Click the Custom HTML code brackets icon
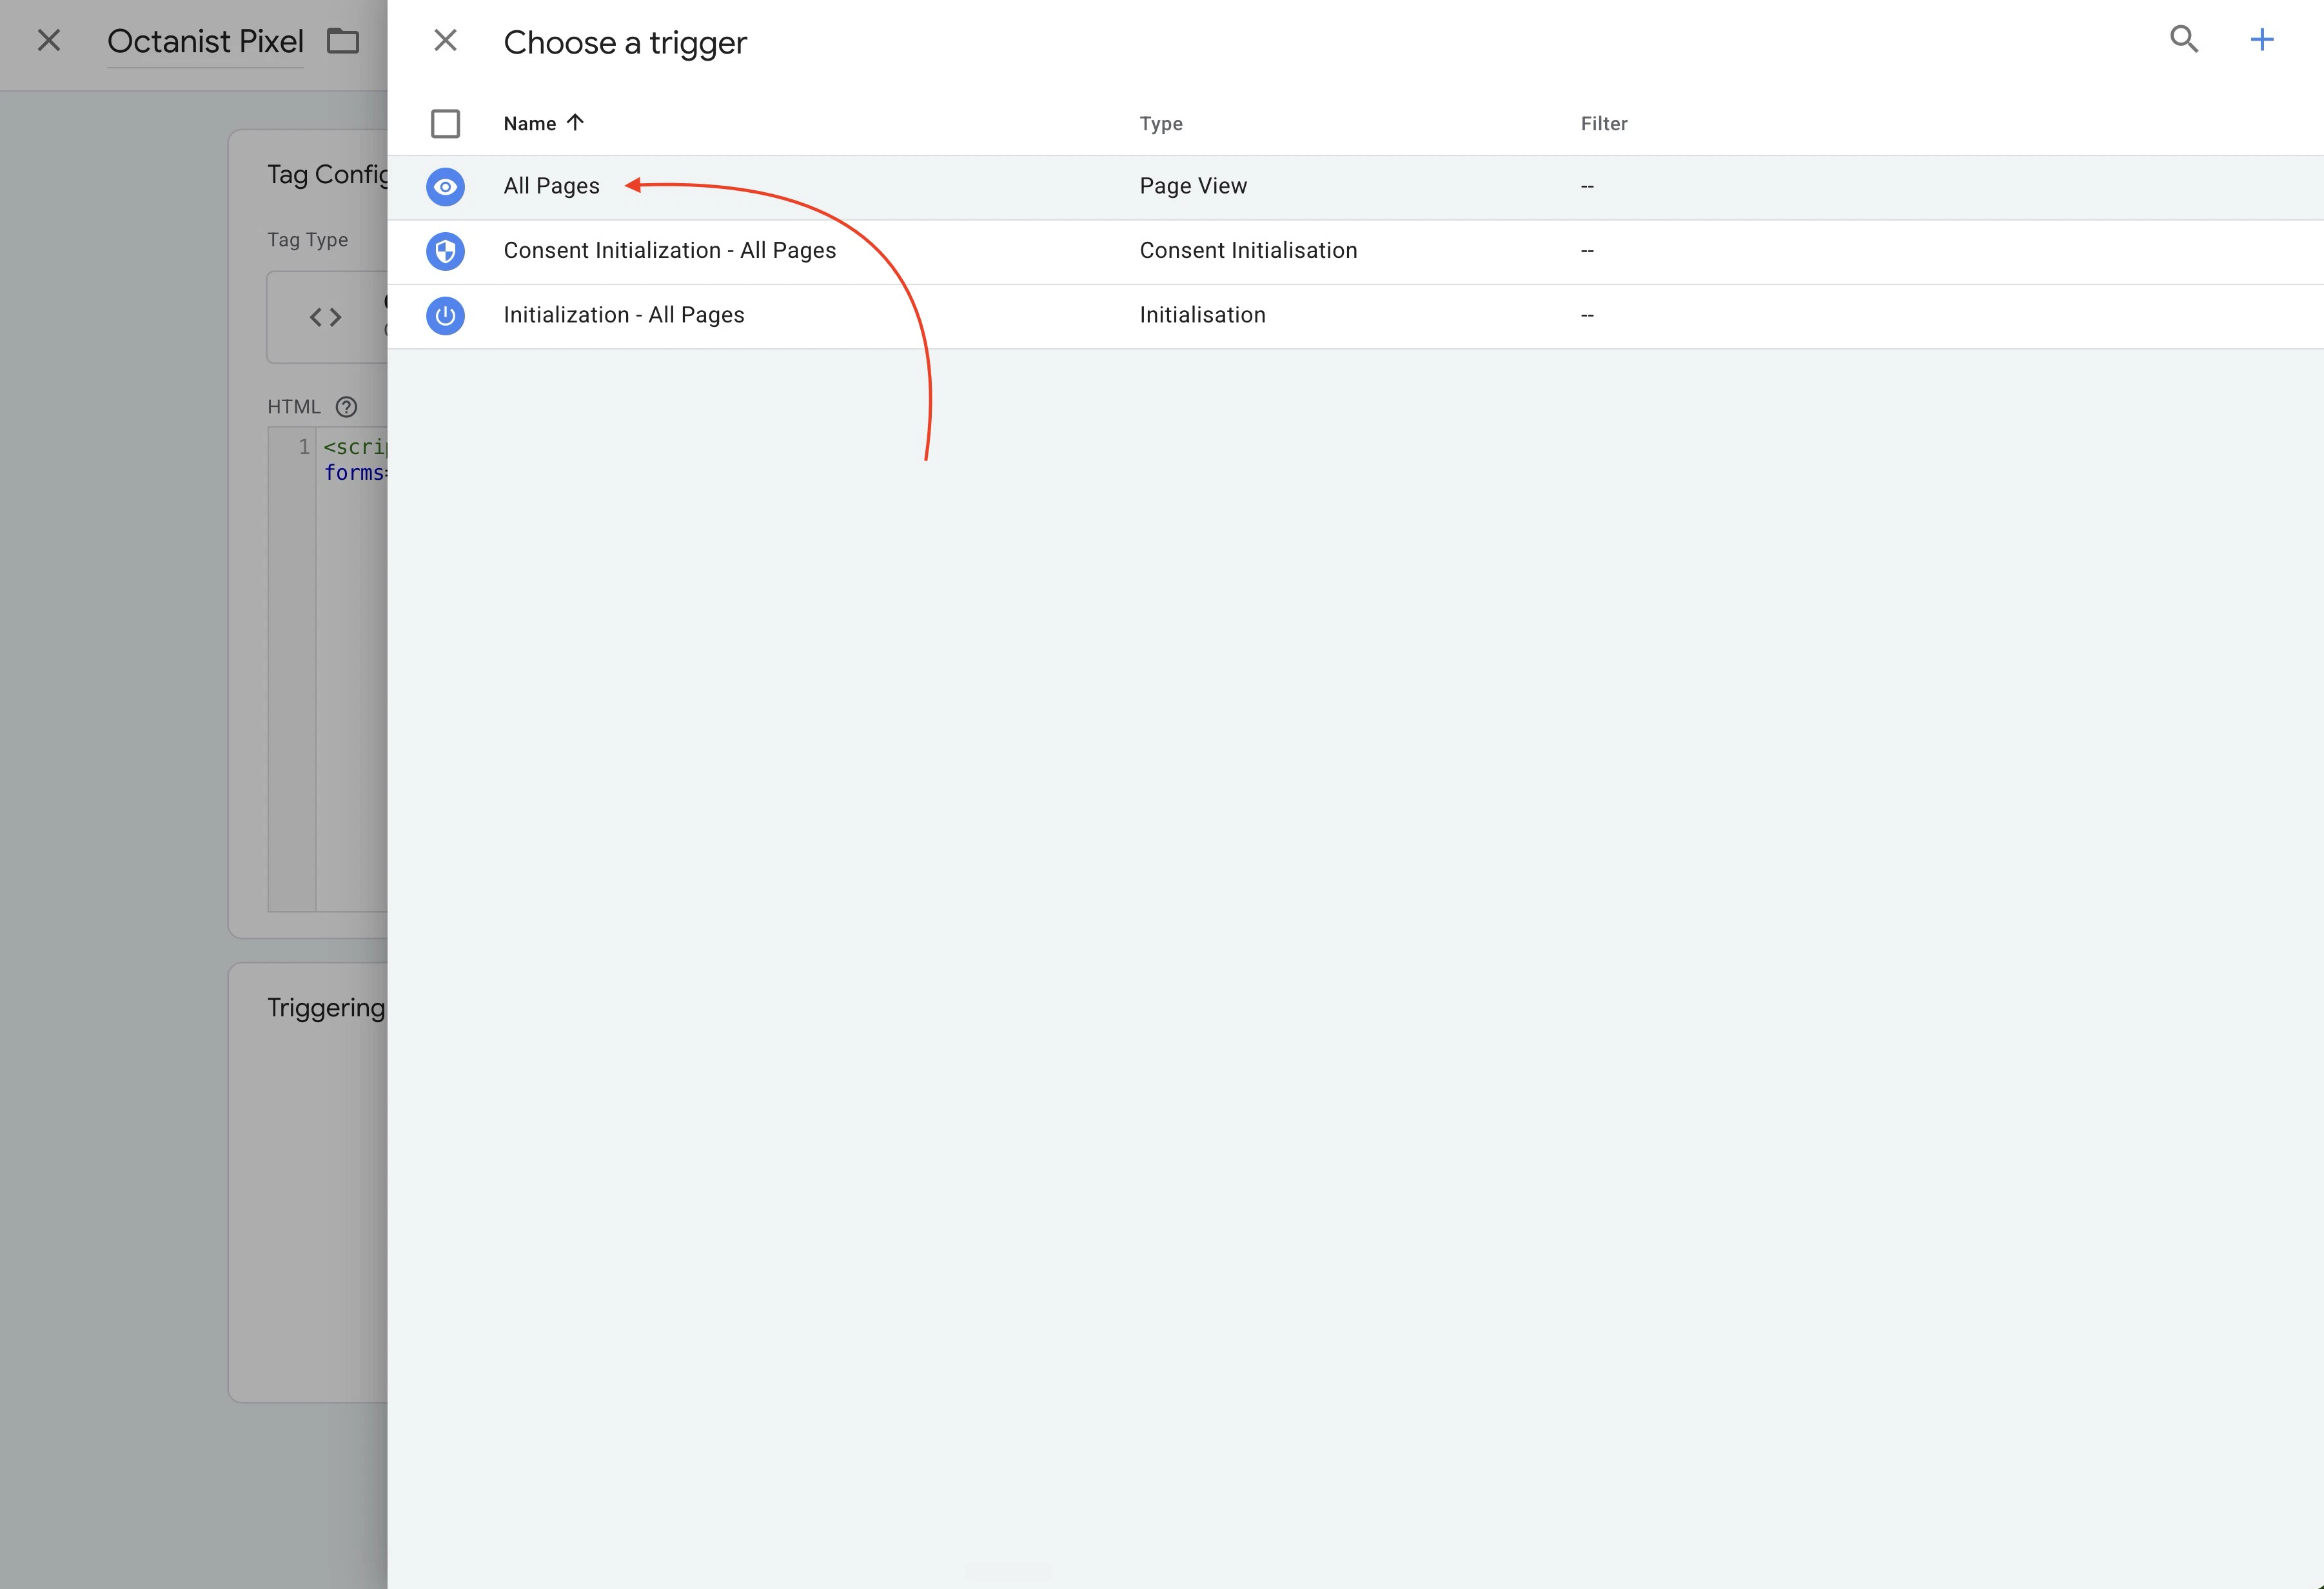The width and height of the screenshot is (2324, 1589). pyautogui.click(x=325, y=317)
